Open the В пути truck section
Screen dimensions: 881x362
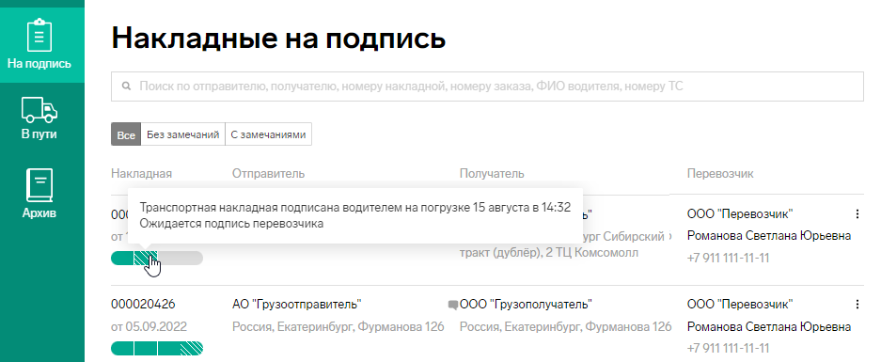click(39, 118)
